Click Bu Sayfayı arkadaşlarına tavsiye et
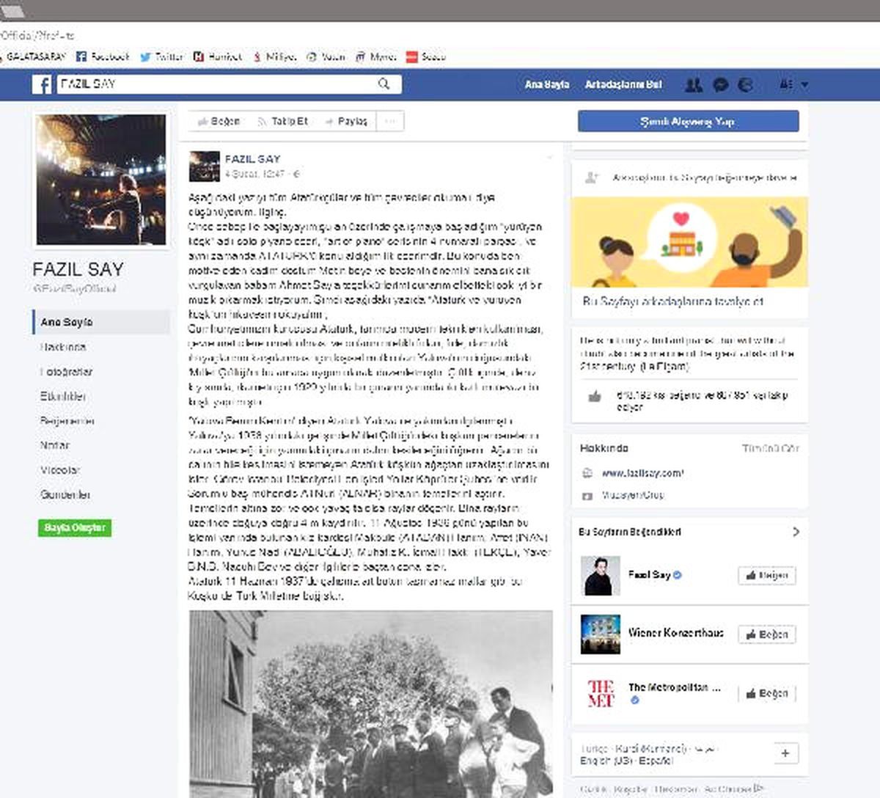Image resolution: width=880 pixels, height=798 pixels. tap(673, 301)
